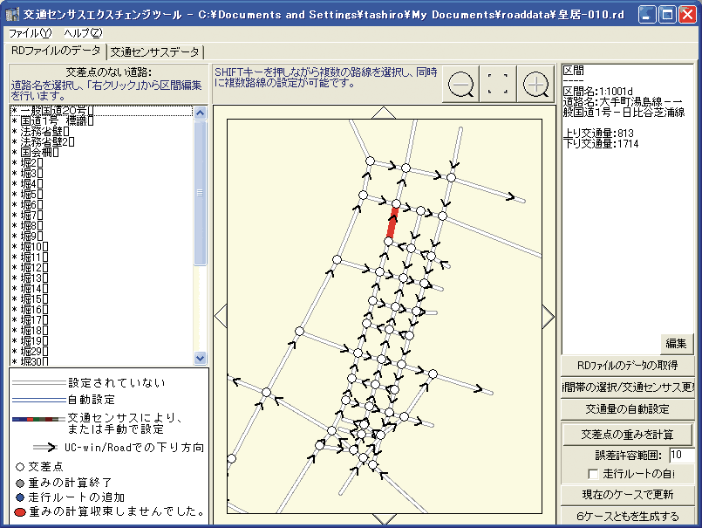Fit map to view with frame icon
The width and height of the screenshot is (702, 528).
(x=498, y=84)
